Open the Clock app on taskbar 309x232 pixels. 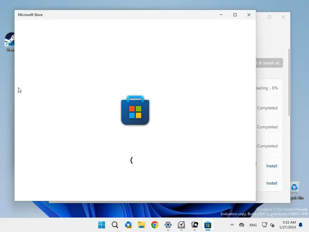click(181, 225)
